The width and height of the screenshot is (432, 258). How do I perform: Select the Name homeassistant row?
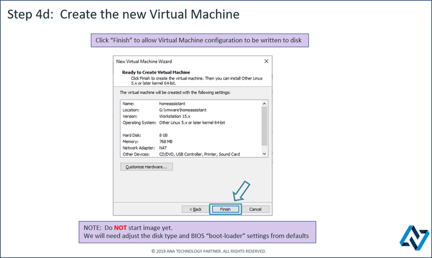point(165,103)
